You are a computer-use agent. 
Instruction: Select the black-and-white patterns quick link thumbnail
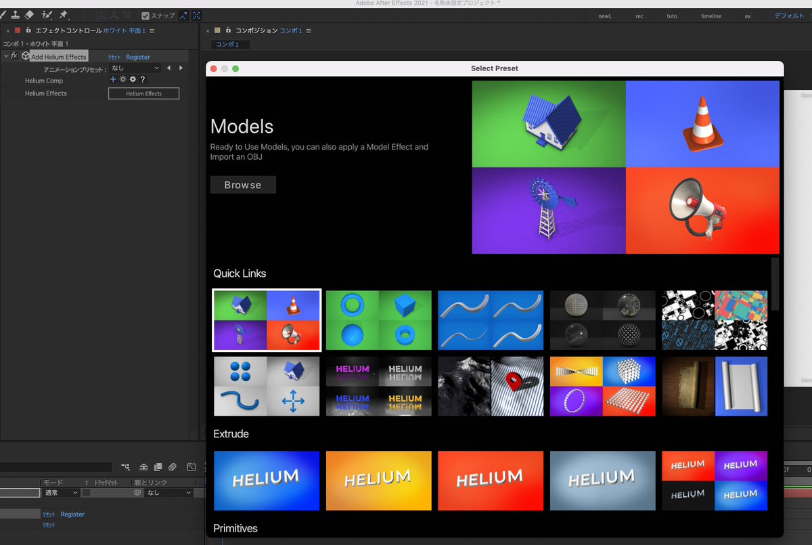click(715, 320)
